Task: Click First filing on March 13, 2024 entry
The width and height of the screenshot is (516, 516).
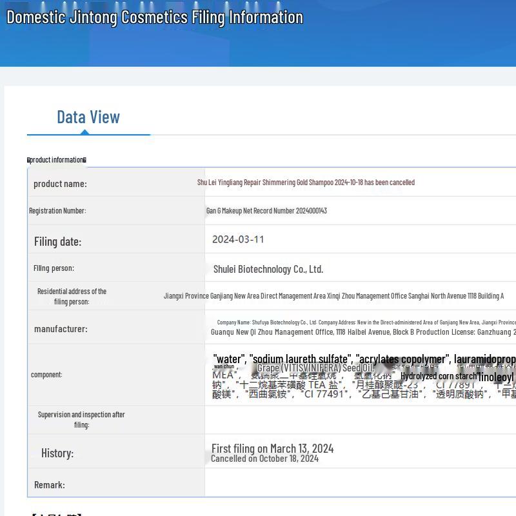Action: [x=272, y=448]
